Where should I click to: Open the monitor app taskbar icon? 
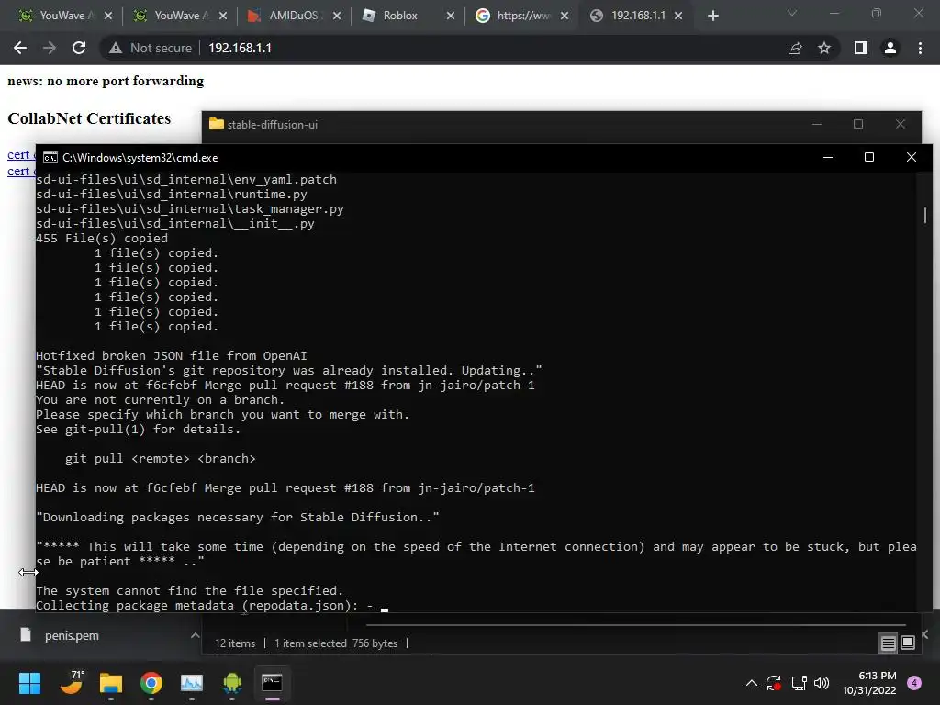192,683
